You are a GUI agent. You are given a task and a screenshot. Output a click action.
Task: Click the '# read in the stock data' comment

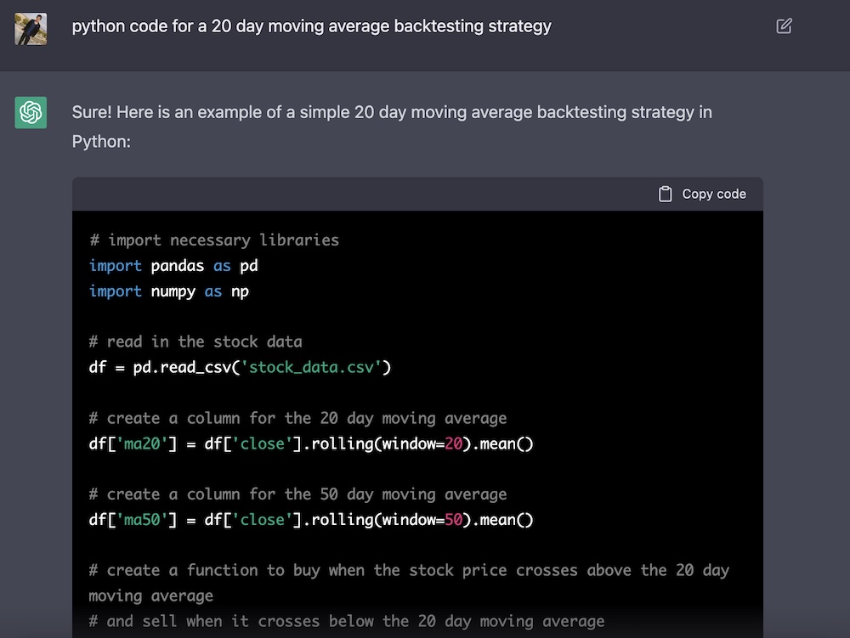point(195,342)
